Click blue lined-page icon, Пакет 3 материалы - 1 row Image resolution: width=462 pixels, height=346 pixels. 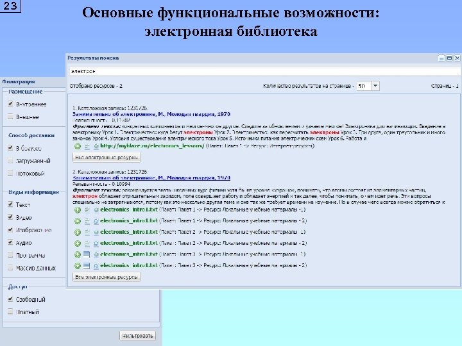click(87, 254)
